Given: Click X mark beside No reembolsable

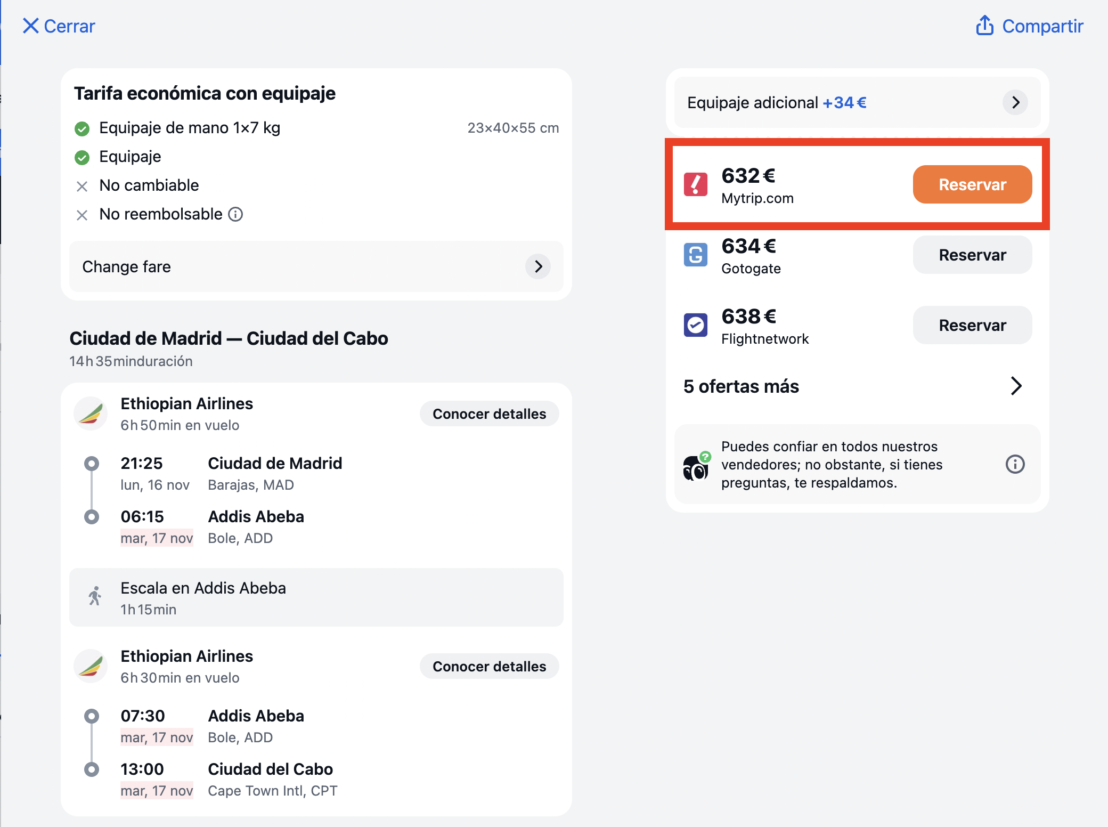Looking at the screenshot, I should [x=82, y=215].
